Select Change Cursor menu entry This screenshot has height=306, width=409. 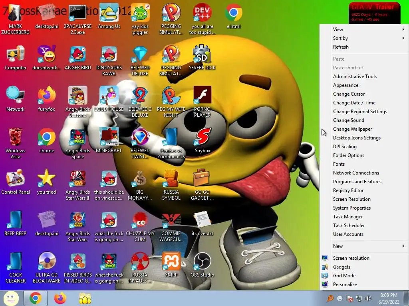pos(364,94)
